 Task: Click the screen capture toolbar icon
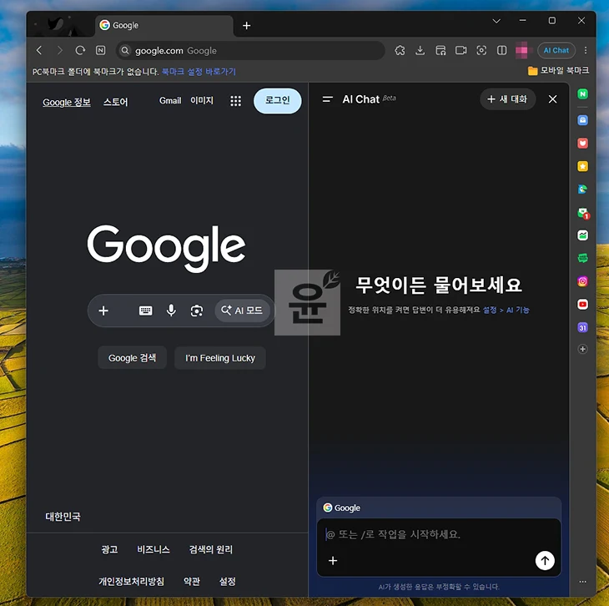[481, 51]
